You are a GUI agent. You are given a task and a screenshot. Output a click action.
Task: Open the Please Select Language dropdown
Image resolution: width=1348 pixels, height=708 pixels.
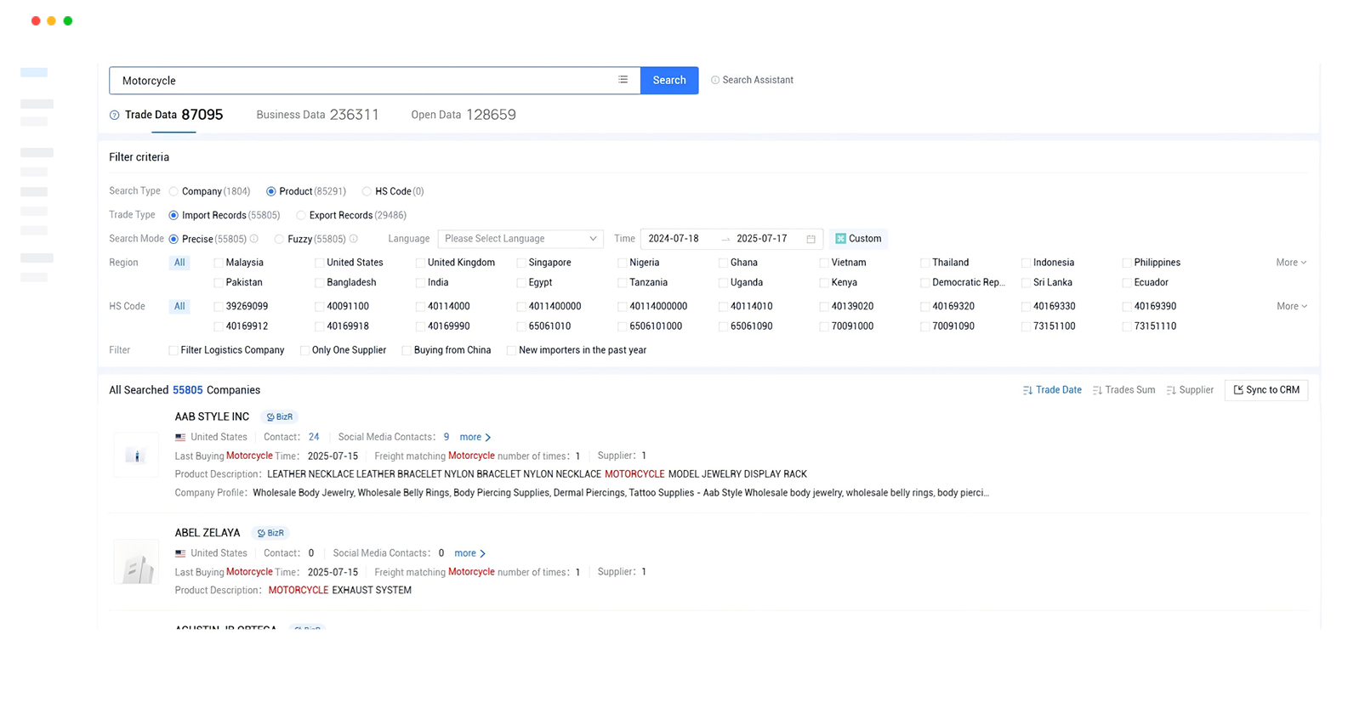pos(520,239)
